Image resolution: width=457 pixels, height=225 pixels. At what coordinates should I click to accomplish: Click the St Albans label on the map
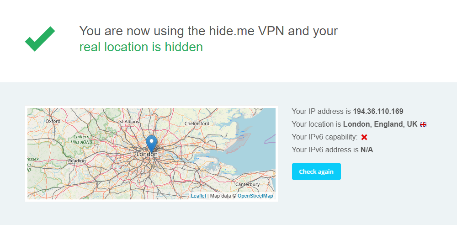coord(129,121)
